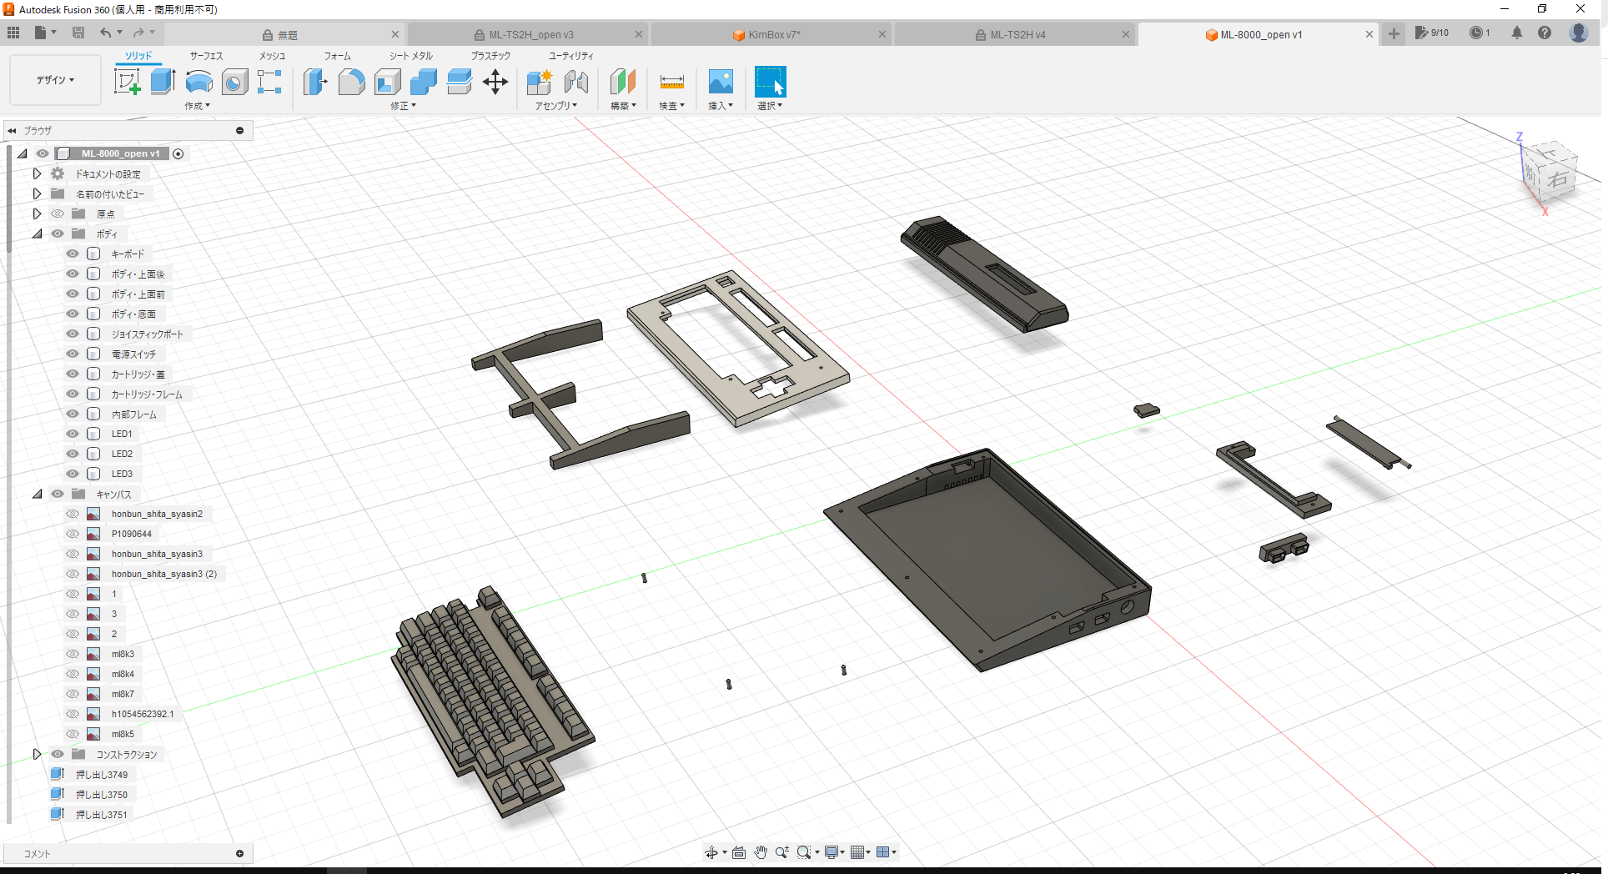Hide the キーボード body with its eye toggle
Viewport: 1608px width, 874px height.
[x=73, y=254]
